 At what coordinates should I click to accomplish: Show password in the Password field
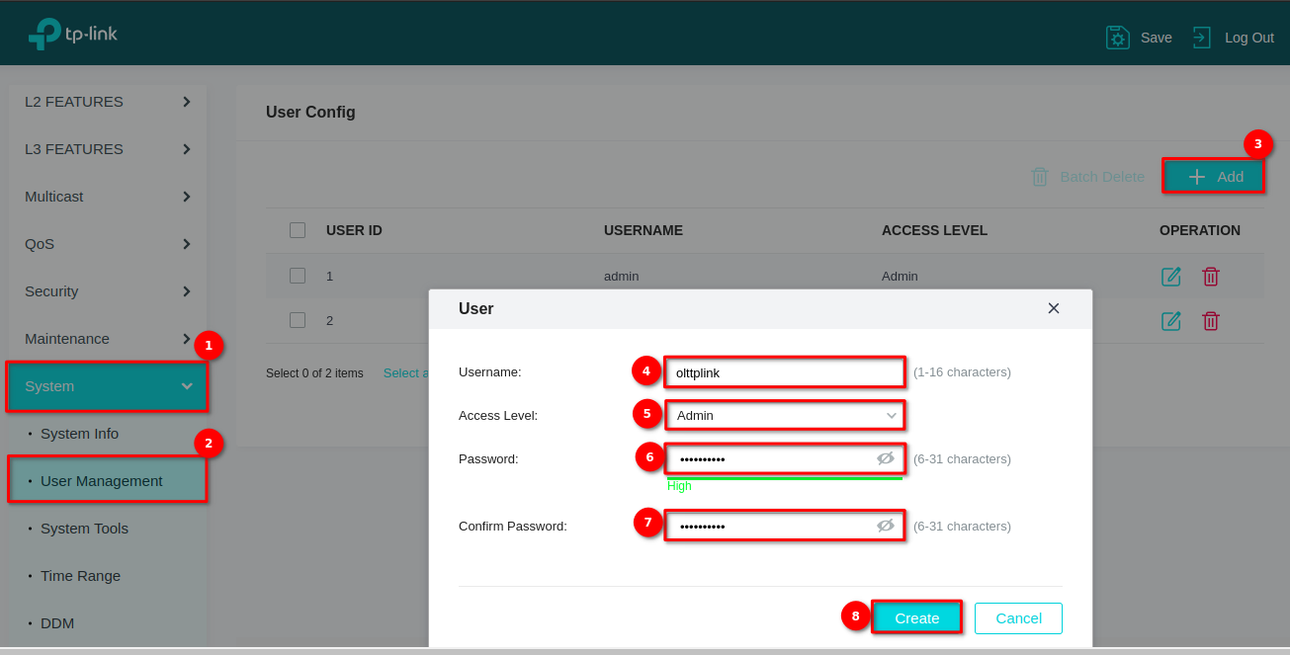tap(886, 458)
